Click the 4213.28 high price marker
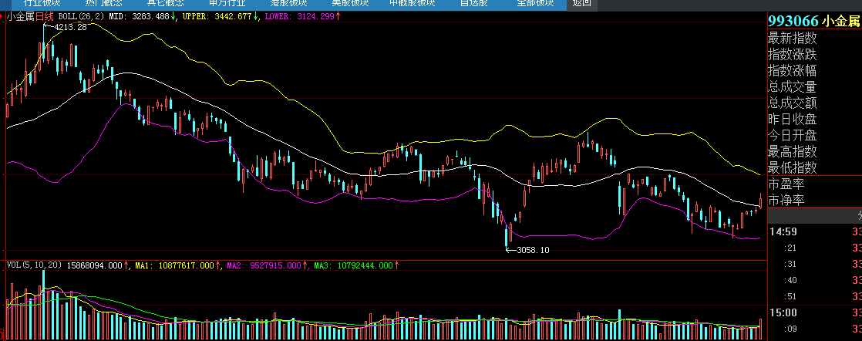This screenshot has width=862, height=341. pos(70,27)
